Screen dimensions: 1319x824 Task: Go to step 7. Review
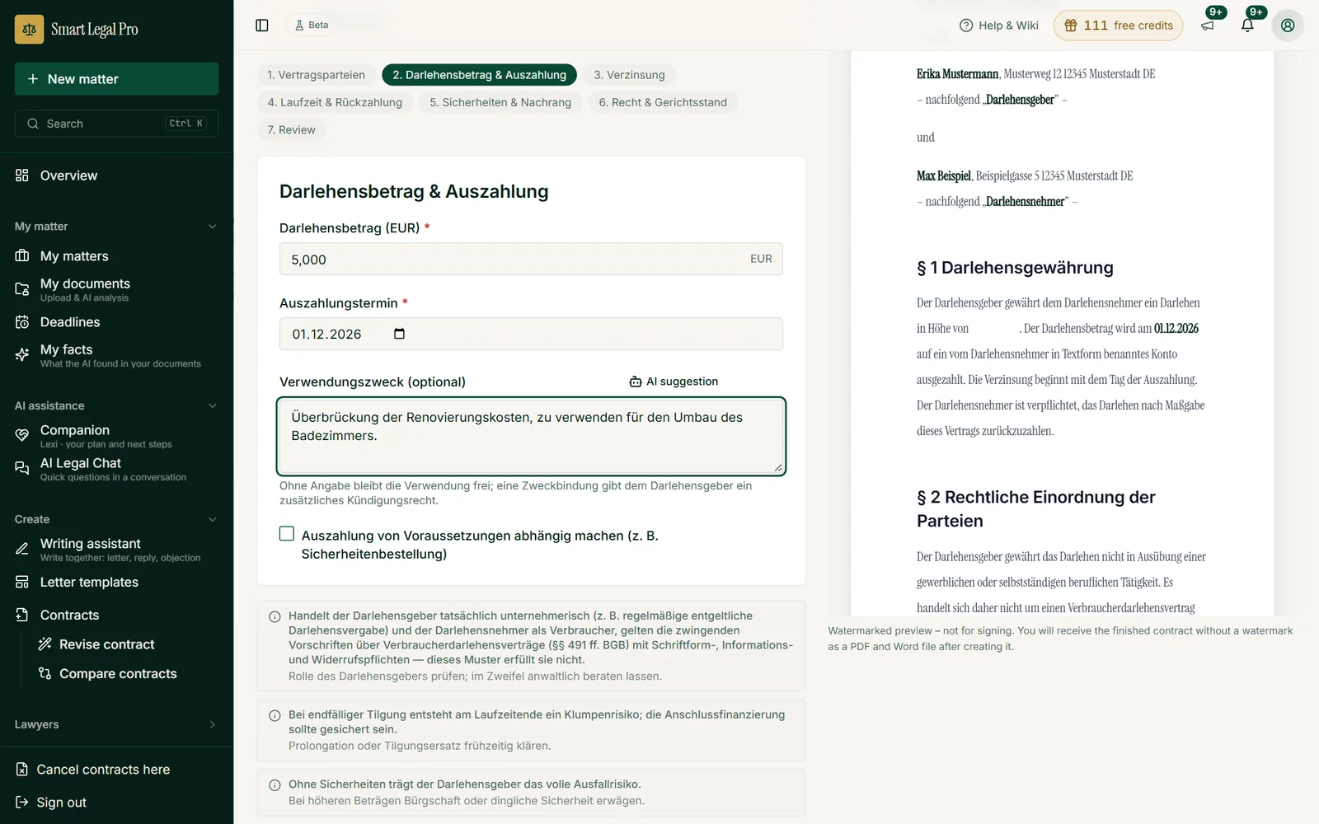point(291,130)
